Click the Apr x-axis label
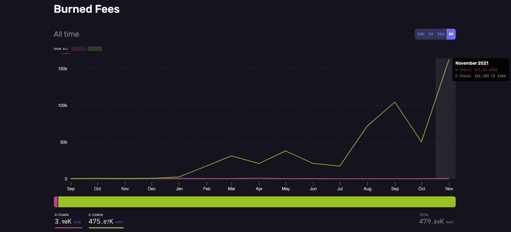 coord(259,189)
